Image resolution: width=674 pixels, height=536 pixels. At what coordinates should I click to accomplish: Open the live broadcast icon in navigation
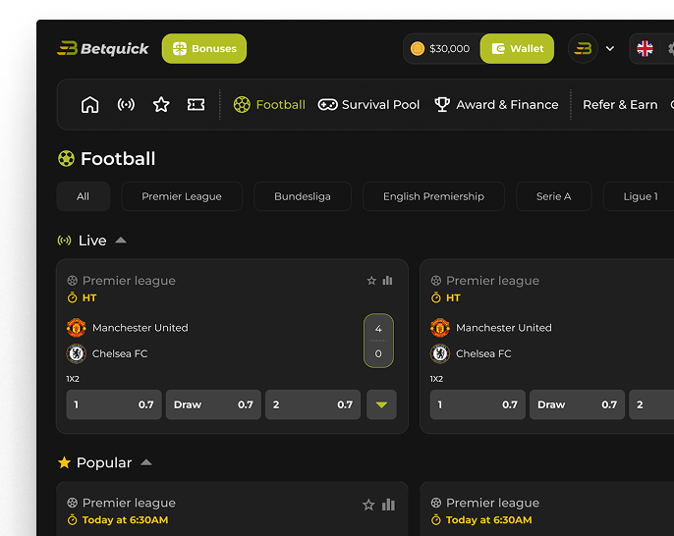(x=126, y=105)
